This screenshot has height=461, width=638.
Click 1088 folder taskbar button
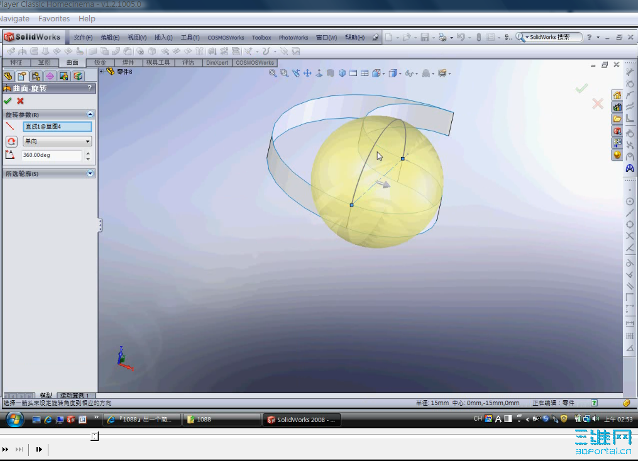(222, 420)
